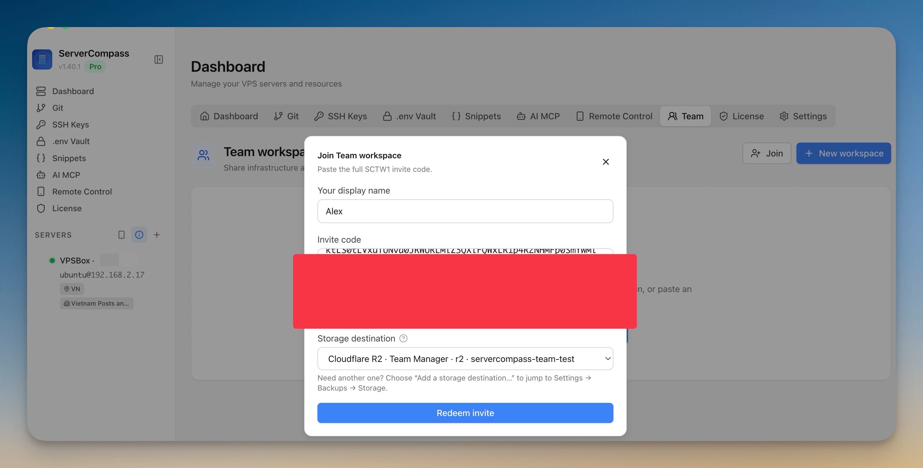Click the Vietnam Posts provider tag
923x468 pixels.
(x=96, y=303)
